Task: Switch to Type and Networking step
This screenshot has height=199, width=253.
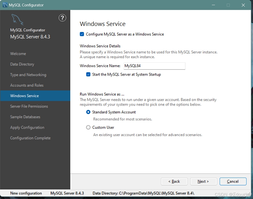Action: [28, 75]
